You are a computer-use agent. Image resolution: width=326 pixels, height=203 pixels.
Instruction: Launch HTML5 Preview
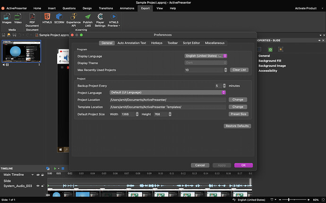pyautogui.click(x=113, y=20)
